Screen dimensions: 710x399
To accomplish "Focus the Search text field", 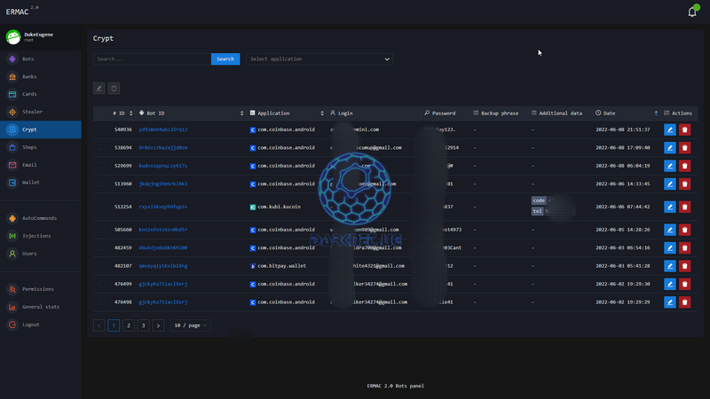I will point(152,59).
